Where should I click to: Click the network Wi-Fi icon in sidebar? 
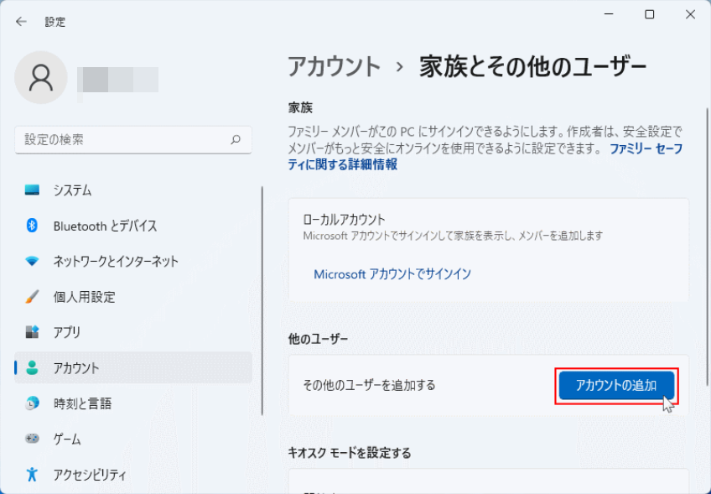click(x=33, y=261)
